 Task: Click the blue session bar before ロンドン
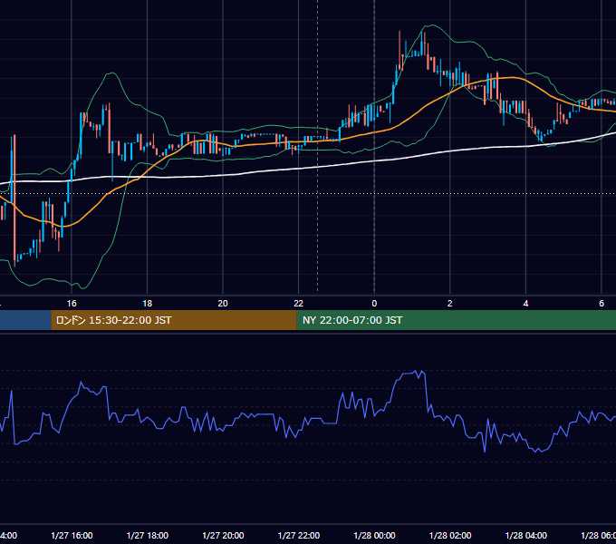[x=25, y=320]
